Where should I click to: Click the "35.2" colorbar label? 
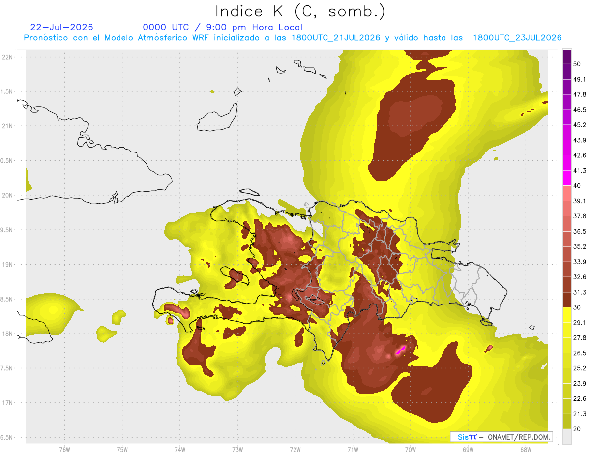580,246
